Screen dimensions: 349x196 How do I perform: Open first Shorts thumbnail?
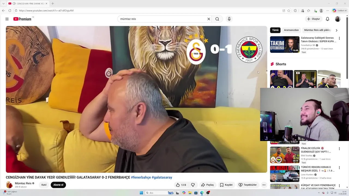coord(281,79)
